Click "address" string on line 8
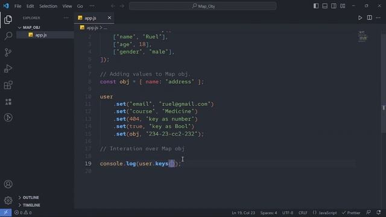 180,82
